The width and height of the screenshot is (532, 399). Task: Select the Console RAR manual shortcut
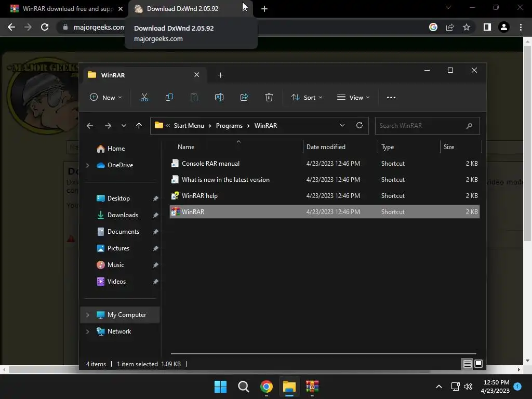324,164
